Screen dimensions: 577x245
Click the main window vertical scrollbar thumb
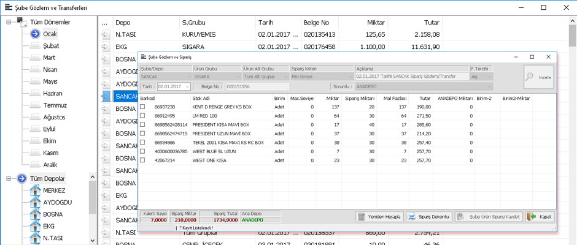(573, 36)
